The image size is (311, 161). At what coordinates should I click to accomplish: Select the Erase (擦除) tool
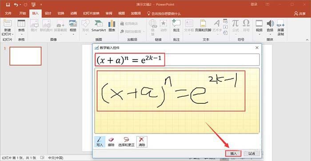pos(111,142)
